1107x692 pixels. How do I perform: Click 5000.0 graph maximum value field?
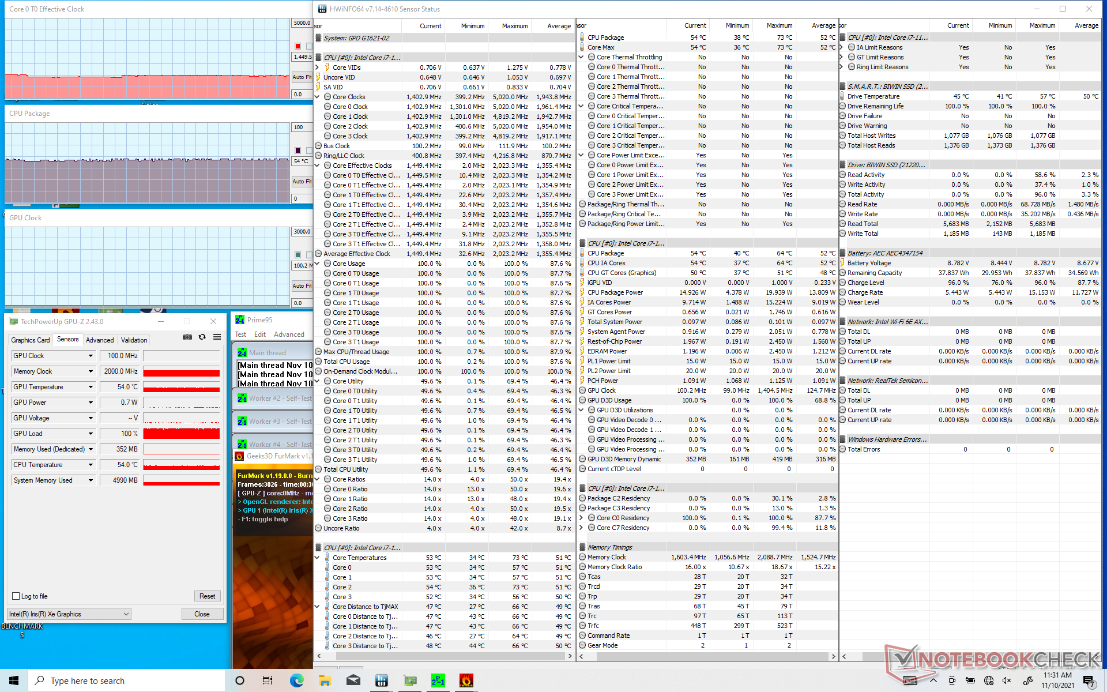tap(302, 23)
